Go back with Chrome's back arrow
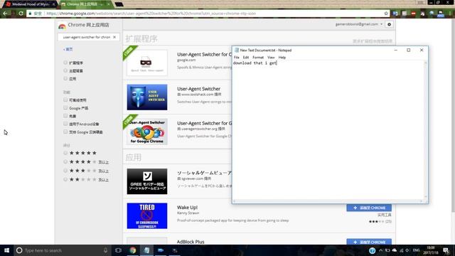This screenshot has width=455, height=256. pyautogui.click(x=5, y=14)
